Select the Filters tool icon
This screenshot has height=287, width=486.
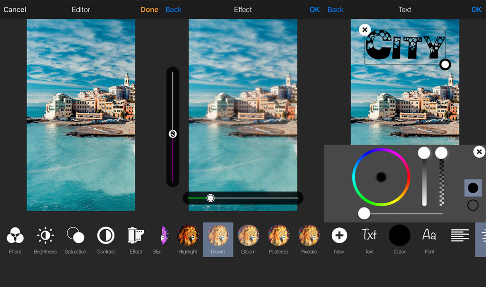click(x=15, y=235)
